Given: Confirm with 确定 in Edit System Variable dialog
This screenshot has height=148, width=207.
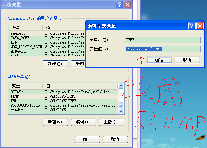Looking at the screenshot, I should tap(159, 60).
